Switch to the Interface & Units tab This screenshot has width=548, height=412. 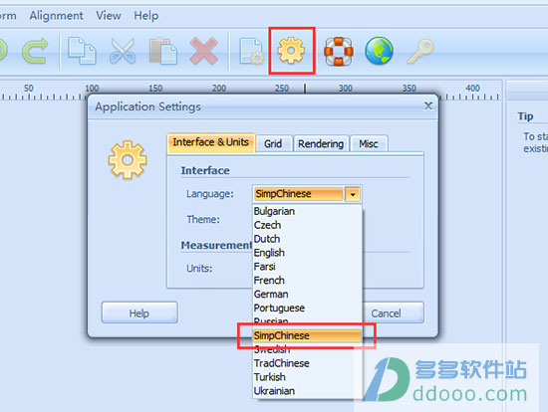click(211, 142)
